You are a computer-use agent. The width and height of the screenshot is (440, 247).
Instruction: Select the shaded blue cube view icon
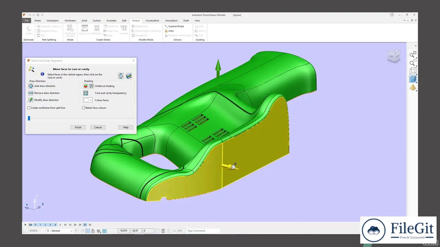point(413,79)
